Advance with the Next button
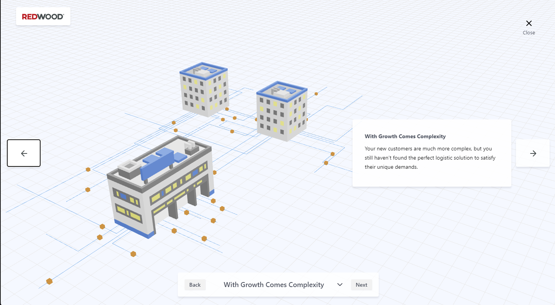The height and width of the screenshot is (305, 555). tap(361, 285)
